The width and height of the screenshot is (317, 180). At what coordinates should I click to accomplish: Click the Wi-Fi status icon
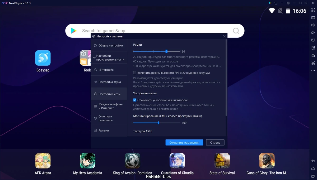[x=272, y=11]
